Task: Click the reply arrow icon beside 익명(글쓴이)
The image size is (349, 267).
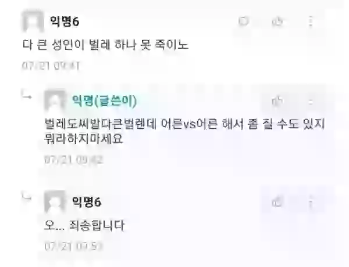Action: click(x=27, y=94)
